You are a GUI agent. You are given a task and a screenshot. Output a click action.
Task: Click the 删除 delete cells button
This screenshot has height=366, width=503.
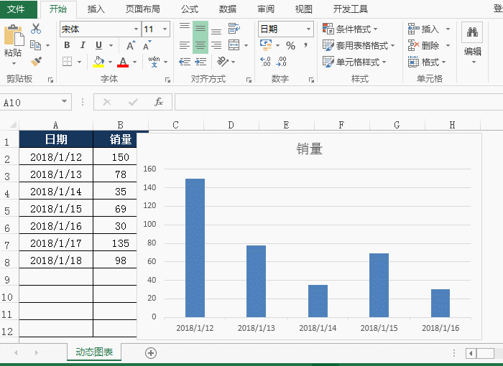click(423, 45)
